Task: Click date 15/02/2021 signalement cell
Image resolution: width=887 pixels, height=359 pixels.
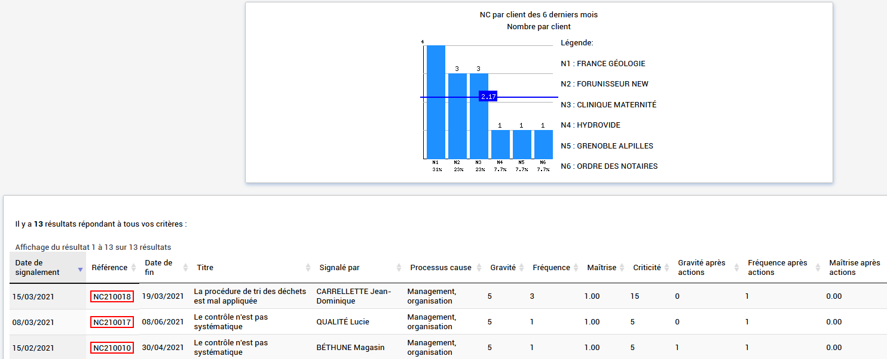Action: click(x=33, y=348)
